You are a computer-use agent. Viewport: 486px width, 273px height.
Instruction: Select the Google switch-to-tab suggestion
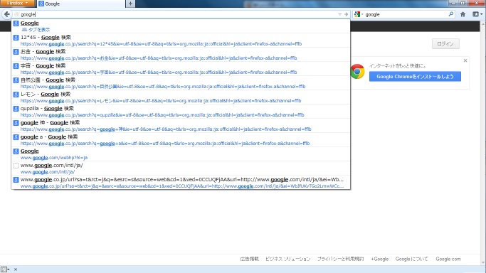pos(181,26)
